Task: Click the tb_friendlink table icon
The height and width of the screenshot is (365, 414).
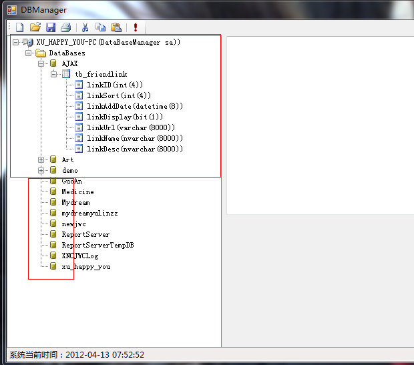Action: (x=66, y=74)
